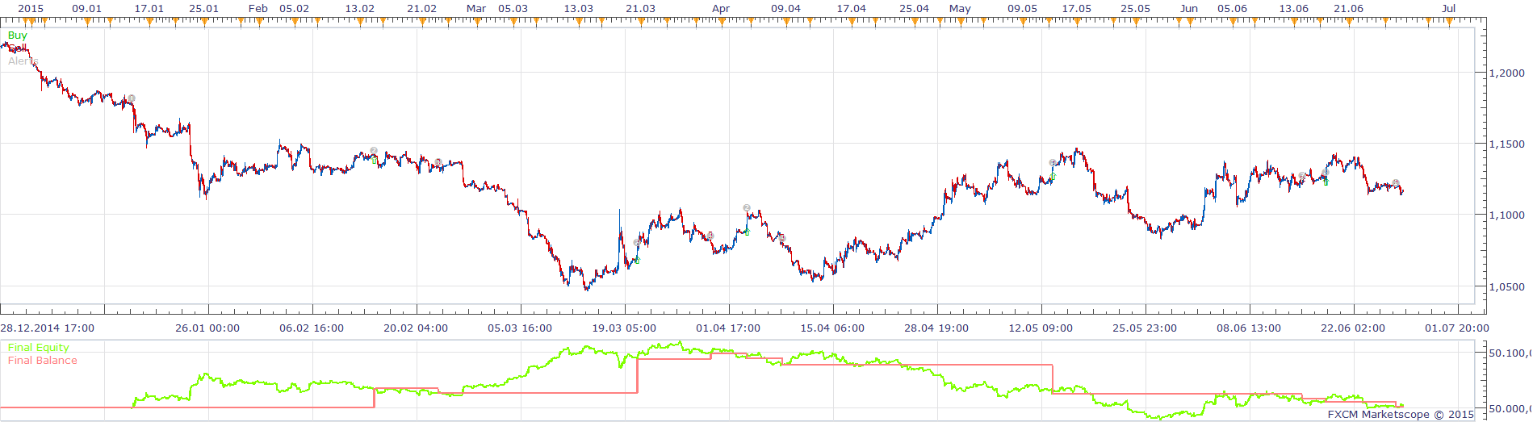Click the 17.05 date on top ruler
The image size is (1533, 422).
pyautogui.click(x=1076, y=8)
